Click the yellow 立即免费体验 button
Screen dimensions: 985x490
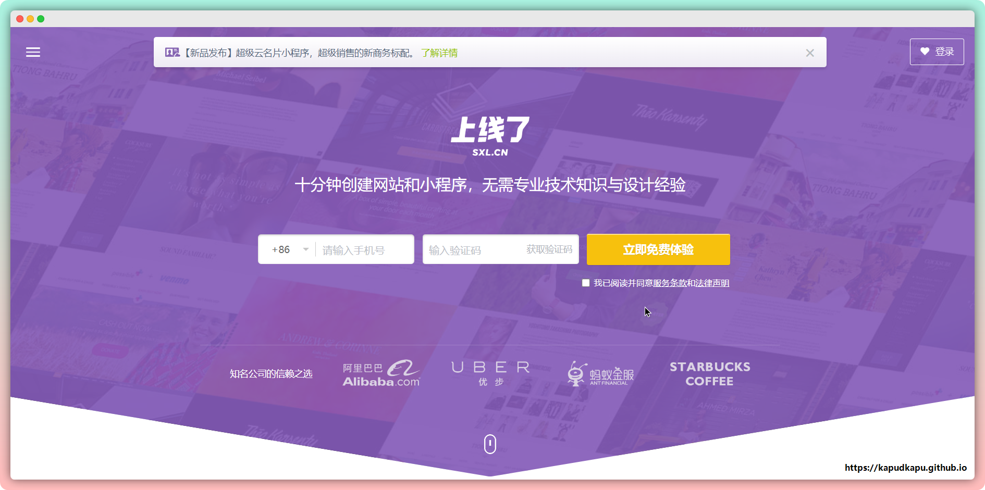(x=658, y=249)
